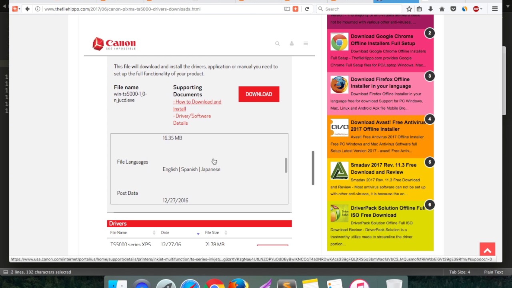Viewport: 512px width, 288px height.
Task: Open the Canon header menu lines icon
Action: click(306, 44)
